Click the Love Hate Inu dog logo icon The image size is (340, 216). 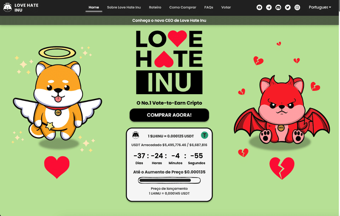(x=7, y=7)
